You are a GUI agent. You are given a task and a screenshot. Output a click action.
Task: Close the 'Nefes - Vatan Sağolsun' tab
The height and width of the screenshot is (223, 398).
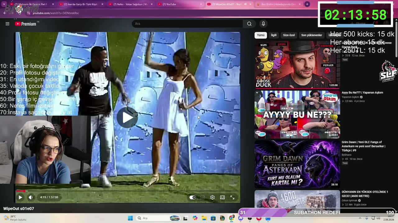click(152, 4)
